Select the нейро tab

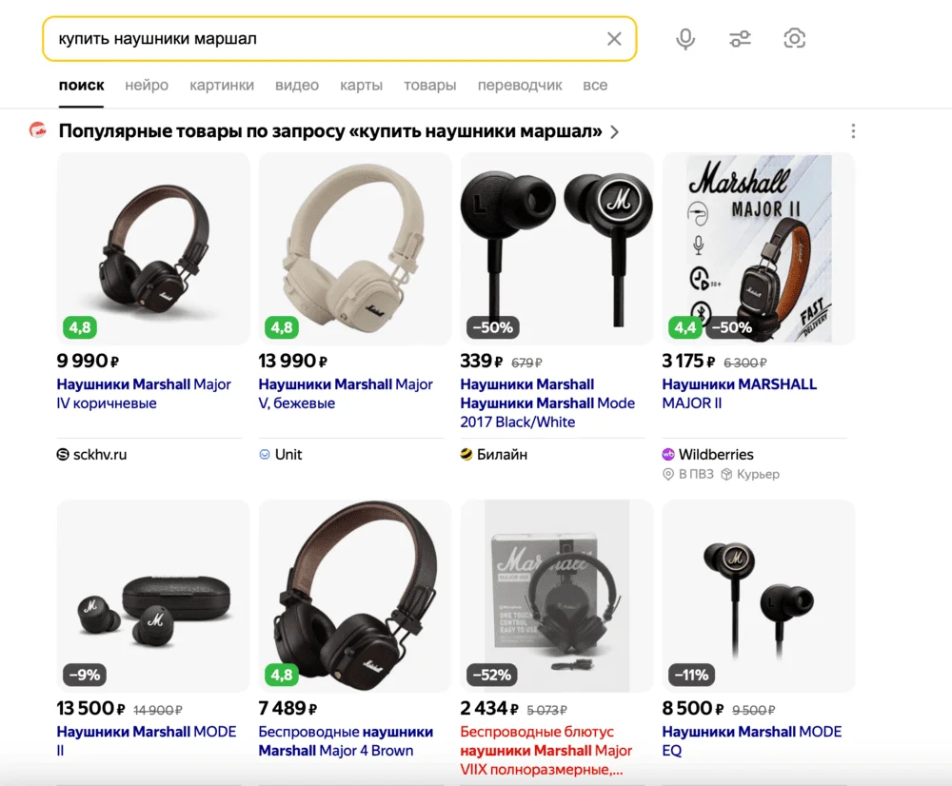click(147, 86)
